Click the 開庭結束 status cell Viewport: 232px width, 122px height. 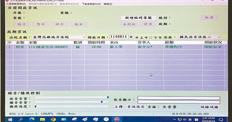[x=213, y=47]
